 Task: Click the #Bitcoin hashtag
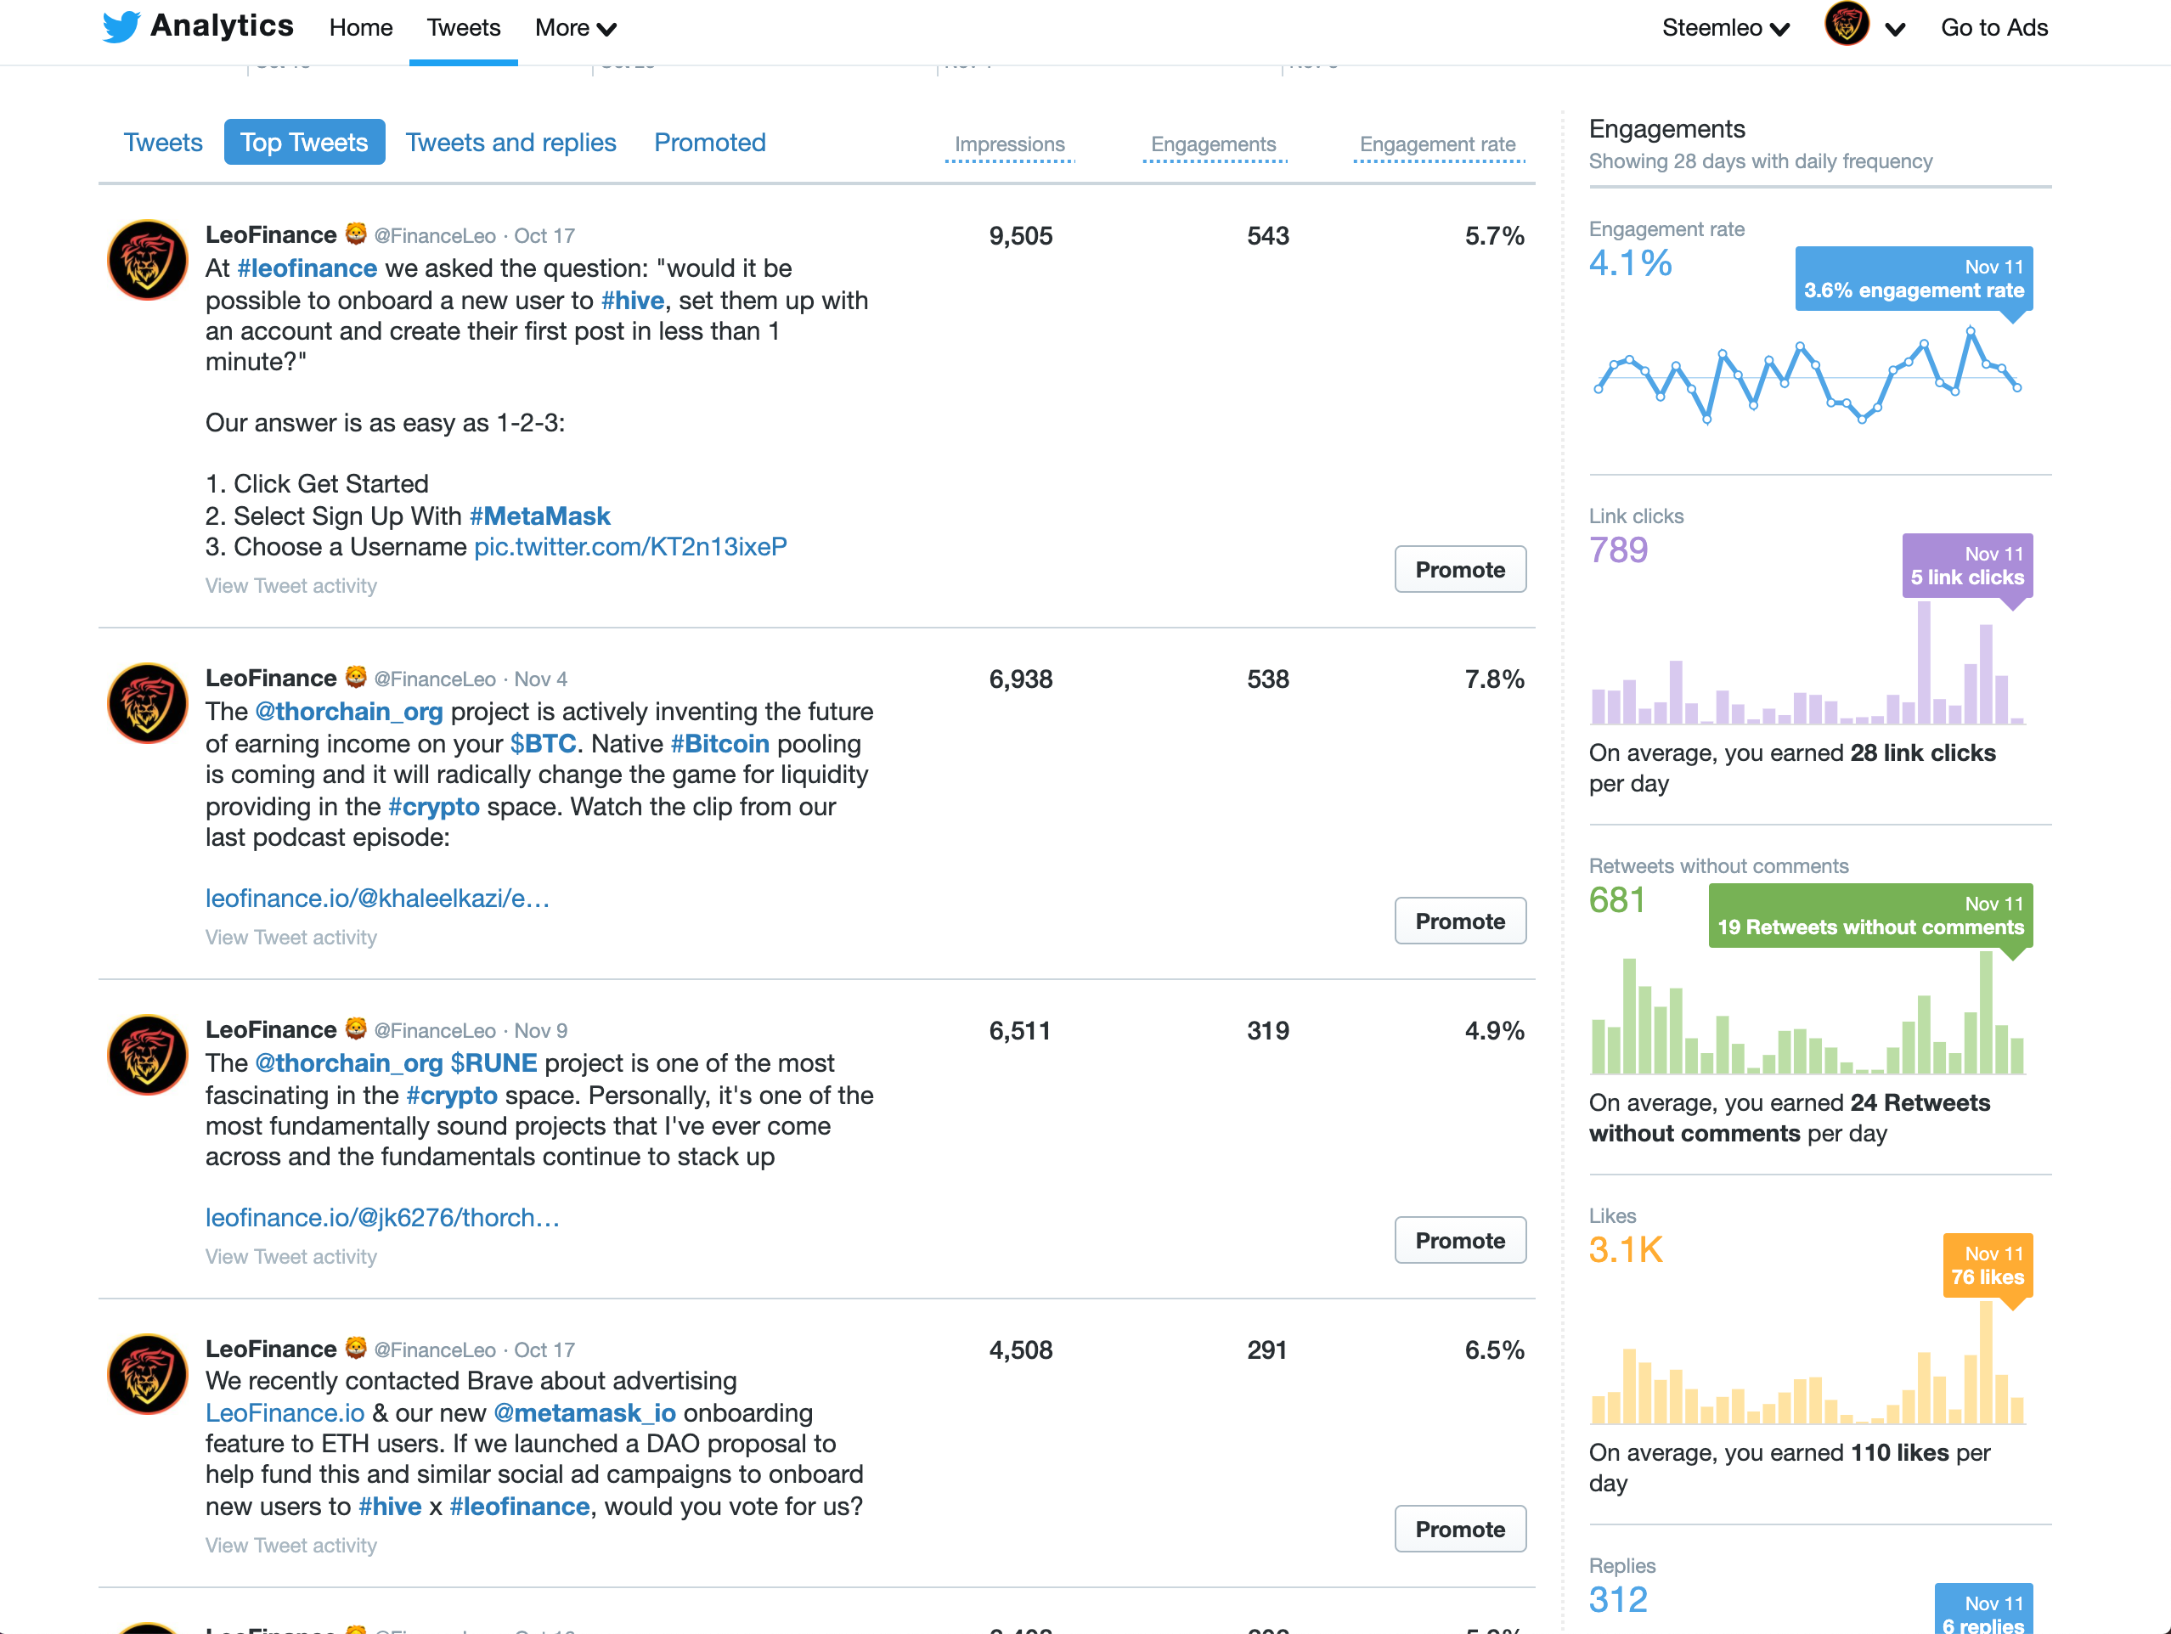tap(719, 744)
